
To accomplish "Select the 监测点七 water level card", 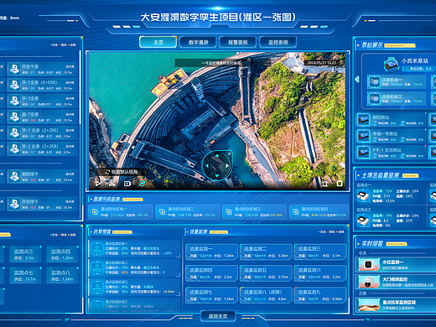I will point(25,275).
